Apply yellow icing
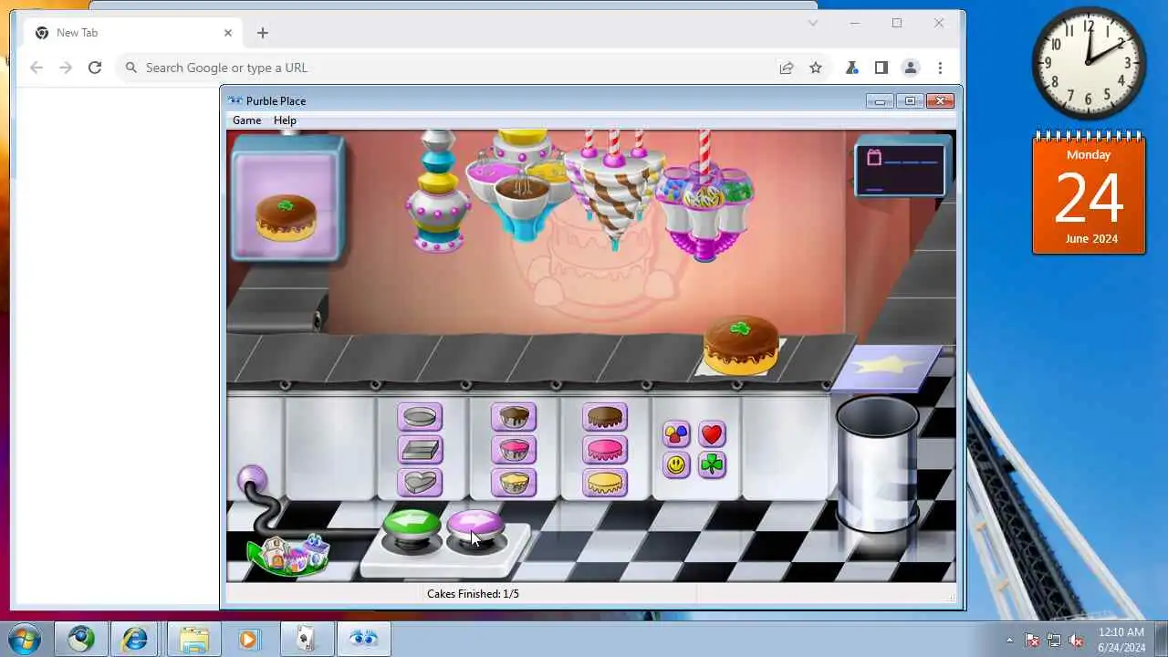Image resolution: width=1168 pixels, height=657 pixels. click(x=605, y=482)
